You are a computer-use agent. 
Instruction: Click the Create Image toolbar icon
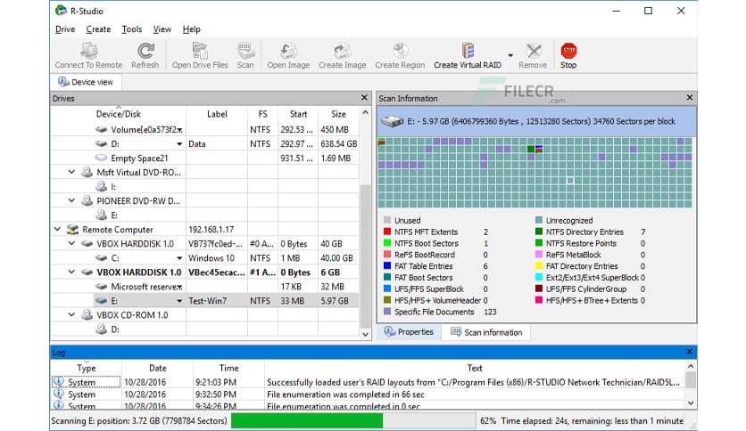(342, 52)
